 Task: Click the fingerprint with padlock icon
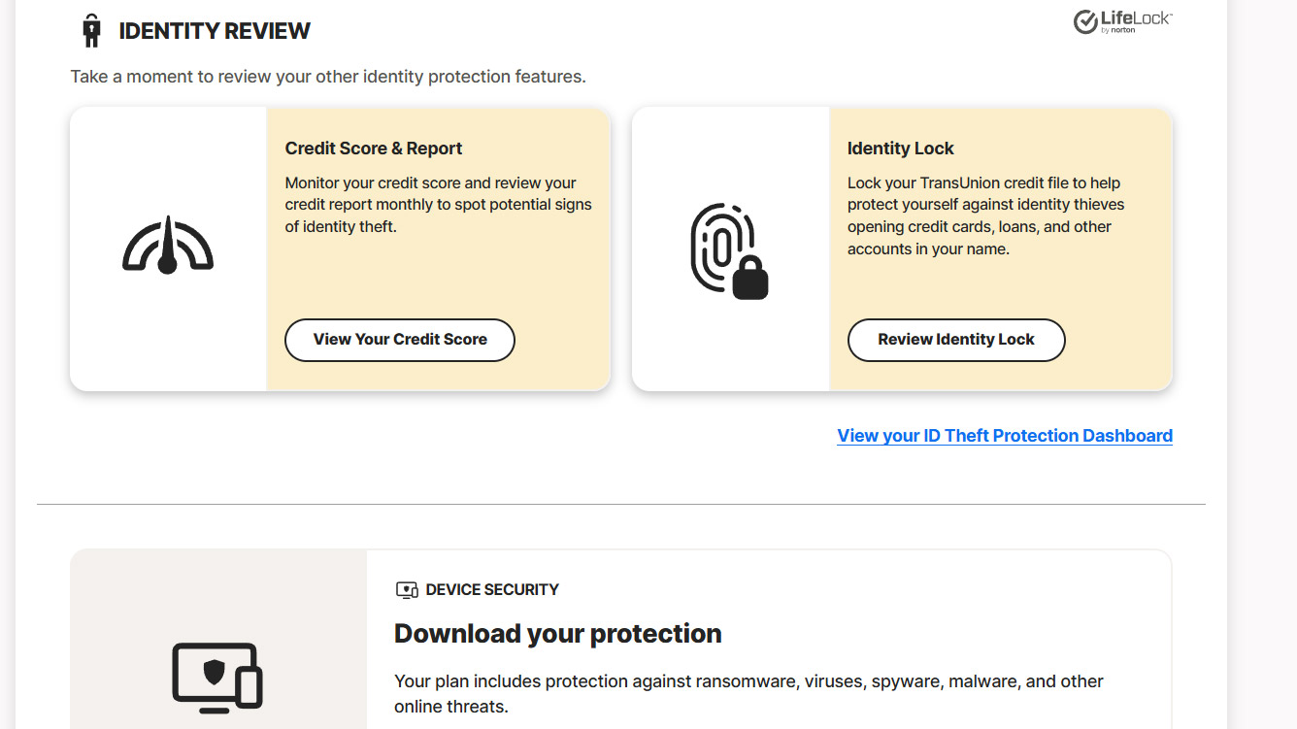click(x=728, y=250)
